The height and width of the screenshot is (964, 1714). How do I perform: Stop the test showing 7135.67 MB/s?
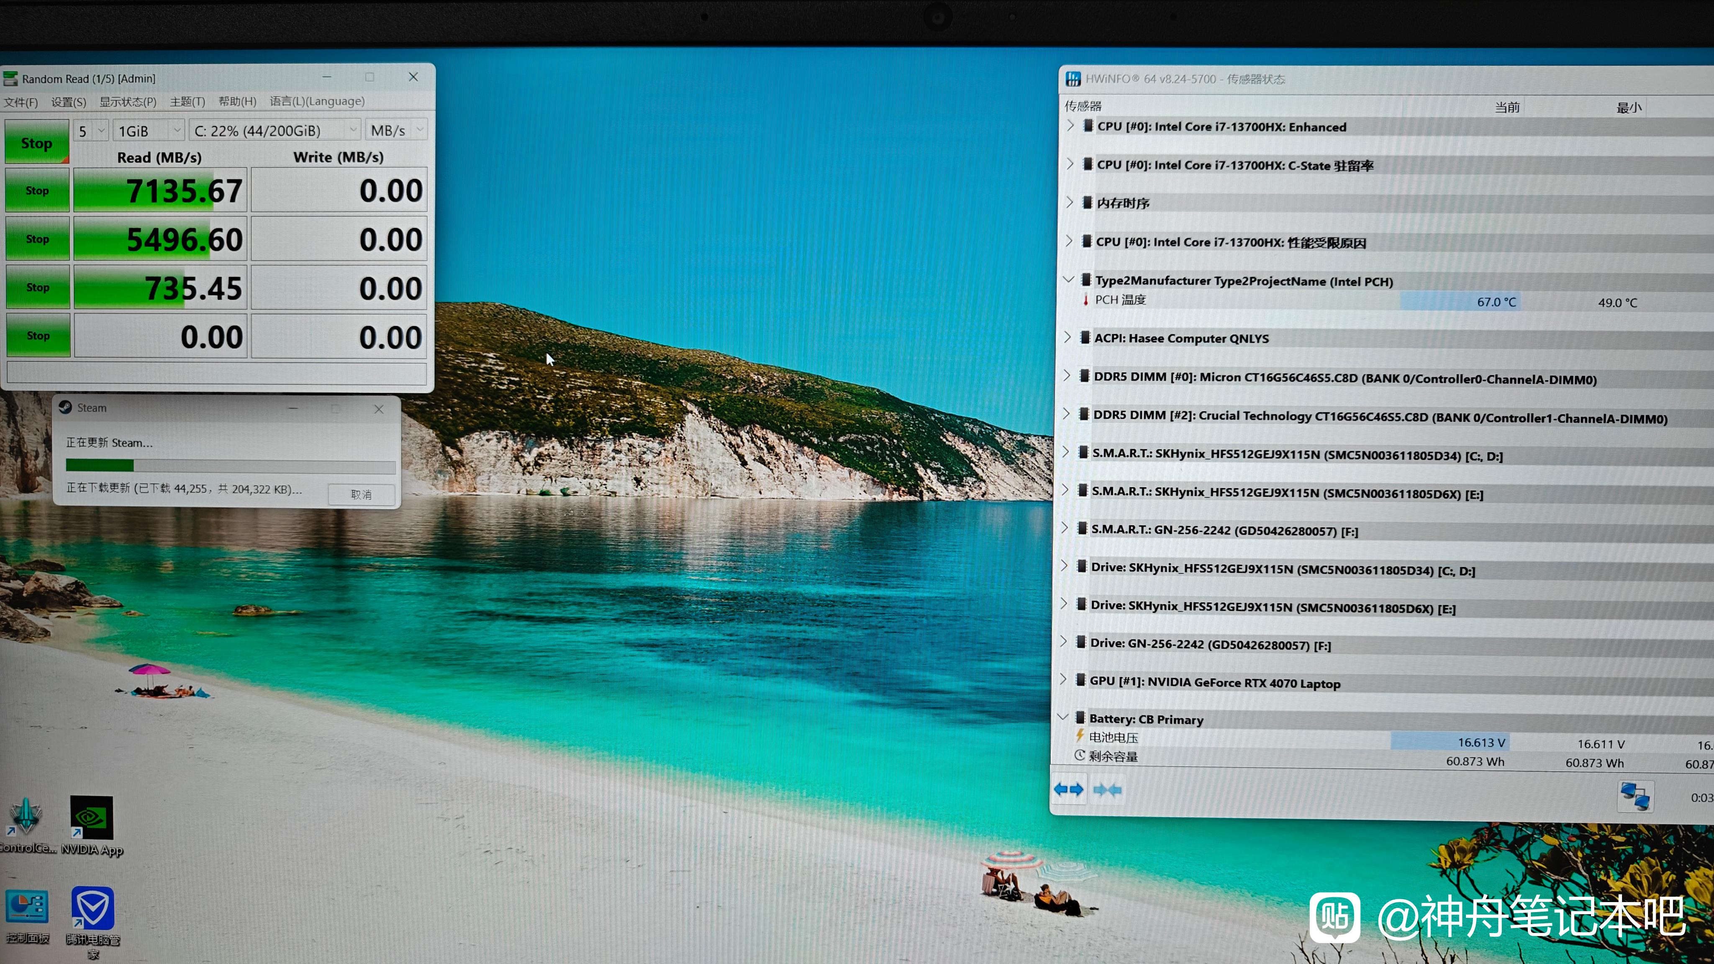pyautogui.click(x=37, y=190)
